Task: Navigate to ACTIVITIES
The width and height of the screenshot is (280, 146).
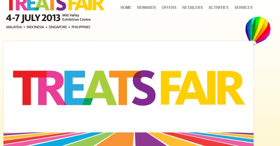Action: [218, 7]
